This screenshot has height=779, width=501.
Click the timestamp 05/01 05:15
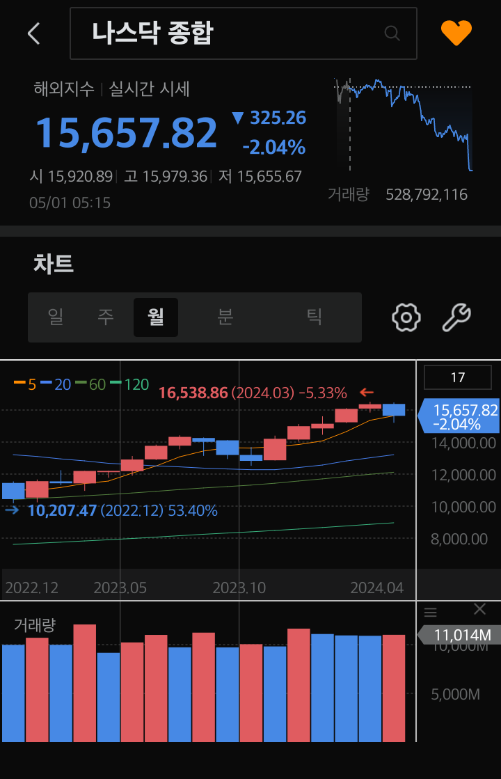click(x=70, y=203)
